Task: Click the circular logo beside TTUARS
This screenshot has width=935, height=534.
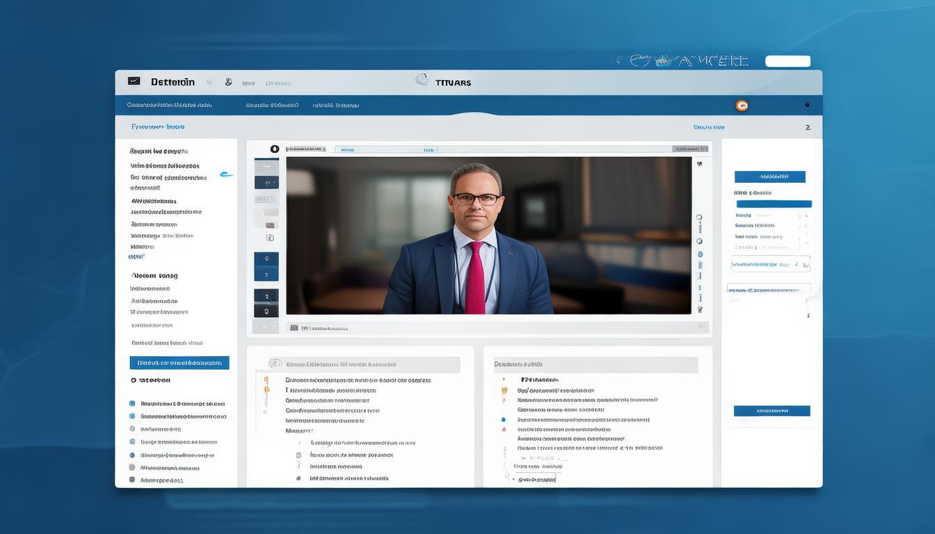Action: (422, 80)
